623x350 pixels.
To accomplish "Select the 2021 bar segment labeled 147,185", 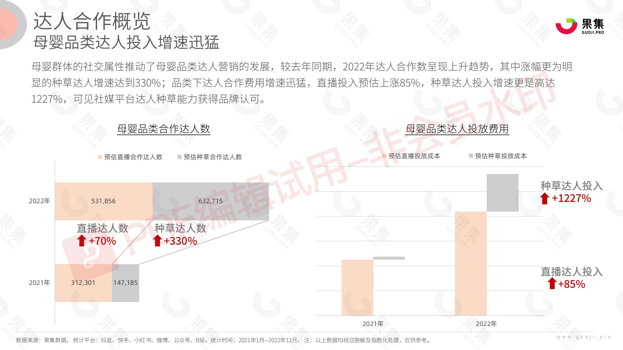I will [x=126, y=283].
